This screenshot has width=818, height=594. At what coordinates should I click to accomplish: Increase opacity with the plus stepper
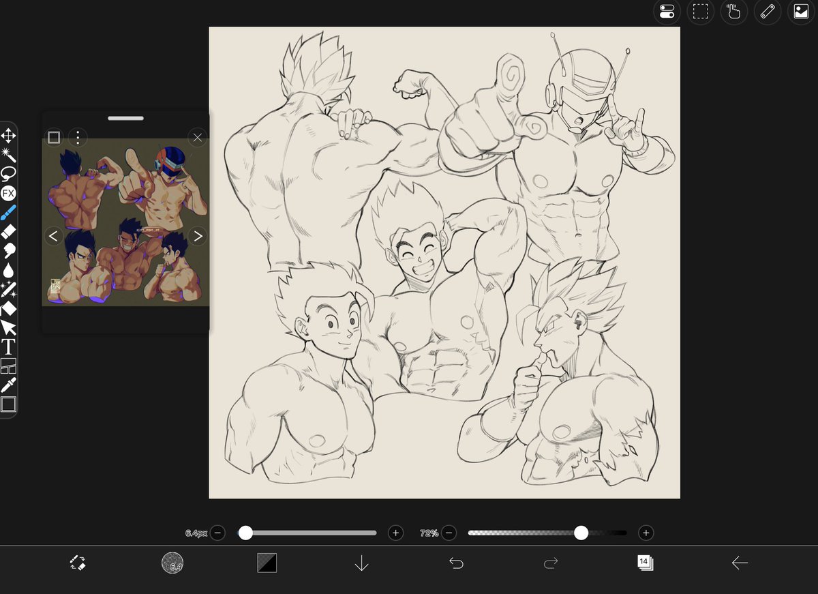tap(645, 533)
